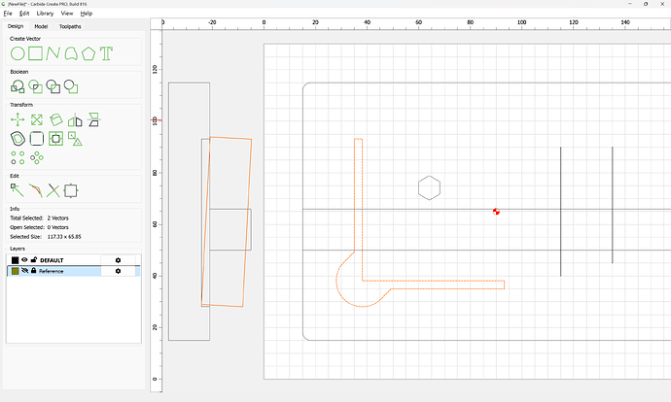Open the Library menu

pyautogui.click(x=45, y=14)
